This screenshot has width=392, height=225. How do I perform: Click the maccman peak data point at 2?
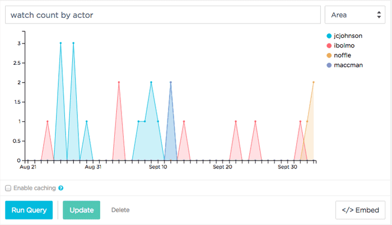click(170, 82)
